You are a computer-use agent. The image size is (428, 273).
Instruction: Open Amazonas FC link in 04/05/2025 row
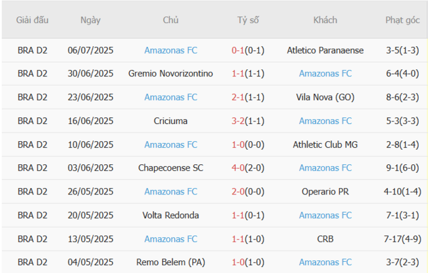[325, 262]
